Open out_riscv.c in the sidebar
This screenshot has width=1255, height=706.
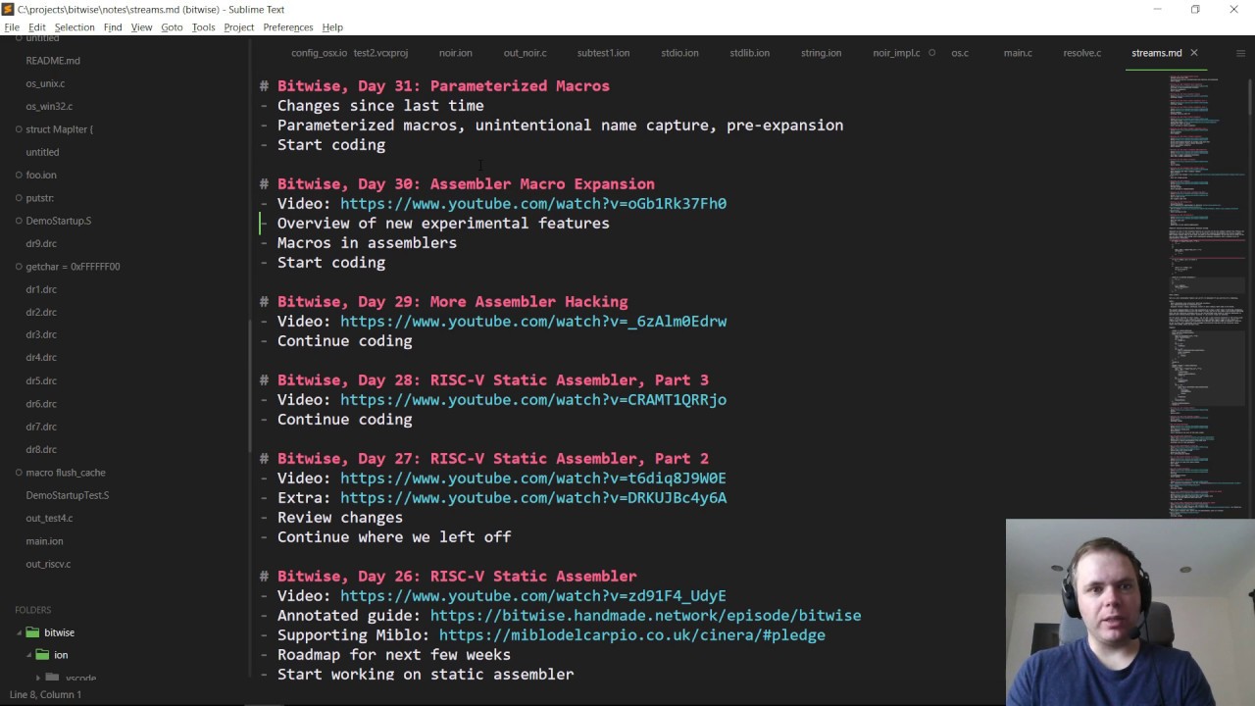click(x=48, y=564)
